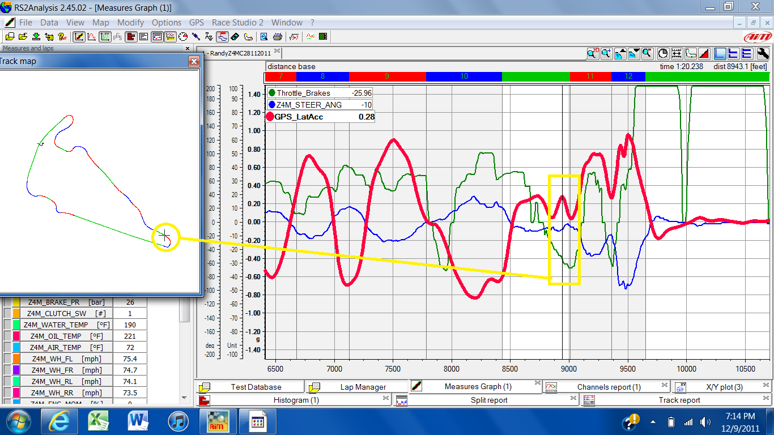Close the RandyZ4MC28112011 file tab
Image resolution: width=774 pixels, height=435 pixels.
tap(277, 51)
